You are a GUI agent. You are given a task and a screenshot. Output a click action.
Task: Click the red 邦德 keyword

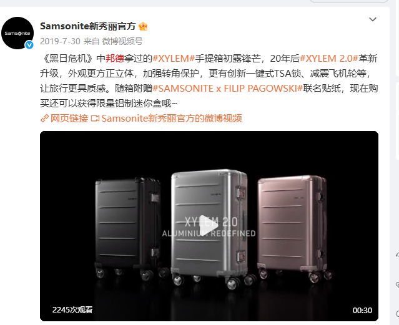[115, 59]
